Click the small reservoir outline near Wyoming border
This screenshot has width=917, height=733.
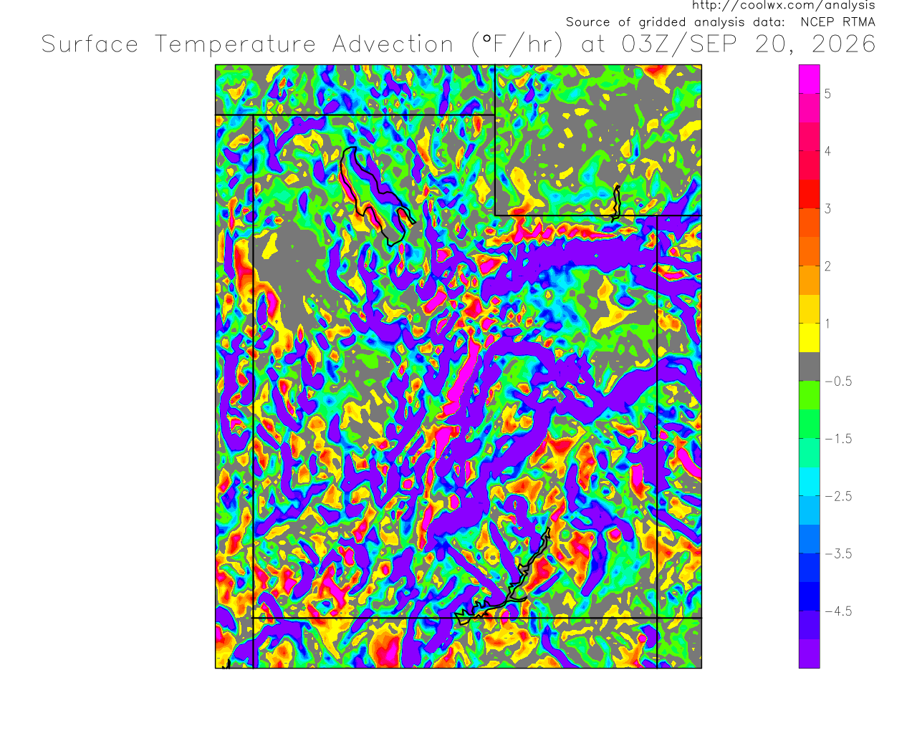coord(615,202)
